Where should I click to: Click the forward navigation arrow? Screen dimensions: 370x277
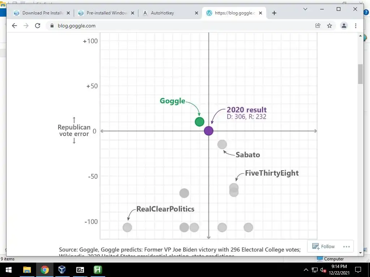point(26,26)
